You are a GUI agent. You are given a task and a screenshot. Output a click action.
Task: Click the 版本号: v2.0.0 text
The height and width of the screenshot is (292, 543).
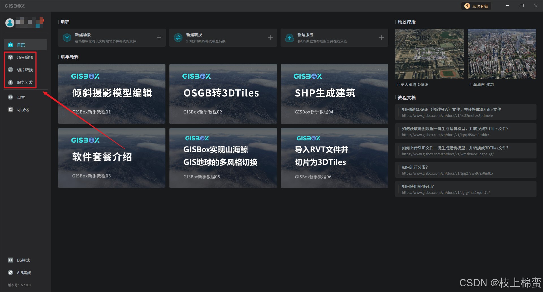(x=19, y=285)
